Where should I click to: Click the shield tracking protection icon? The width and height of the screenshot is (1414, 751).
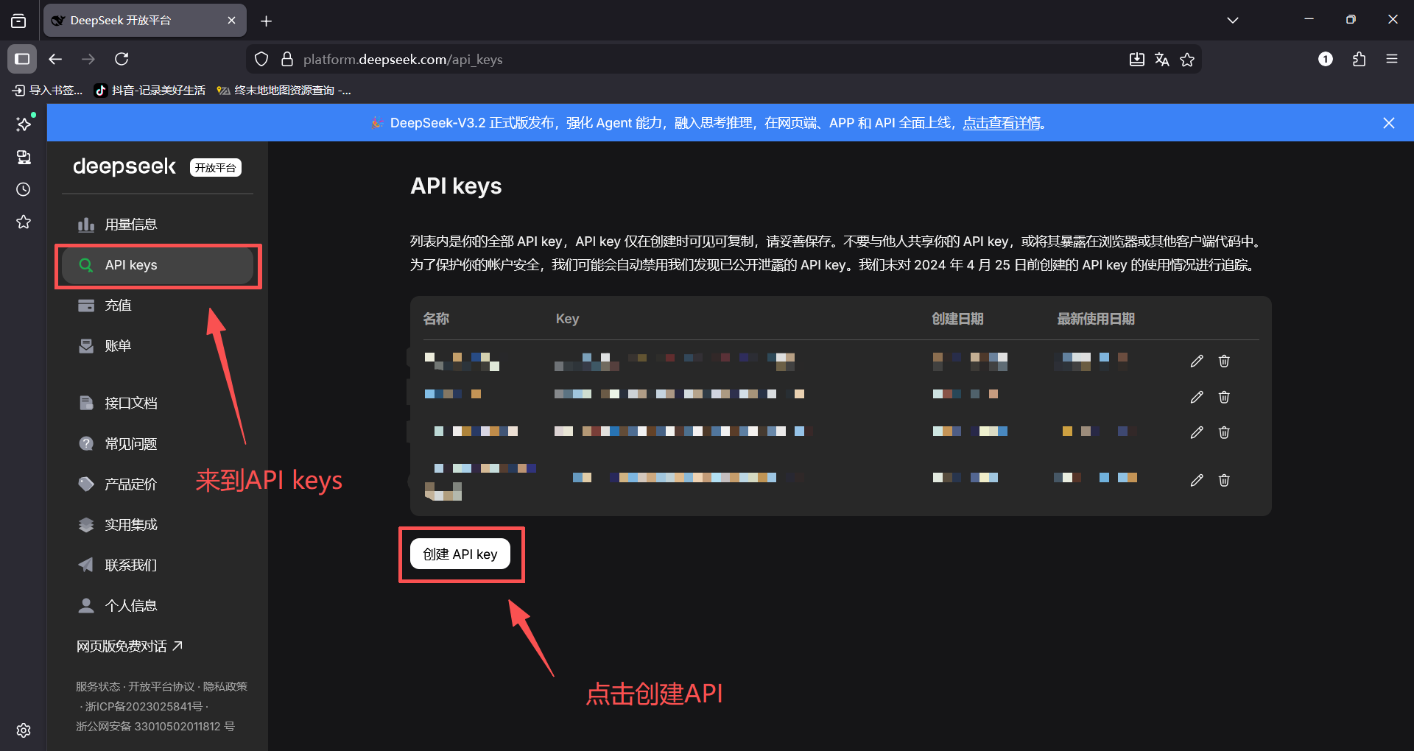[x=261, y=60]
